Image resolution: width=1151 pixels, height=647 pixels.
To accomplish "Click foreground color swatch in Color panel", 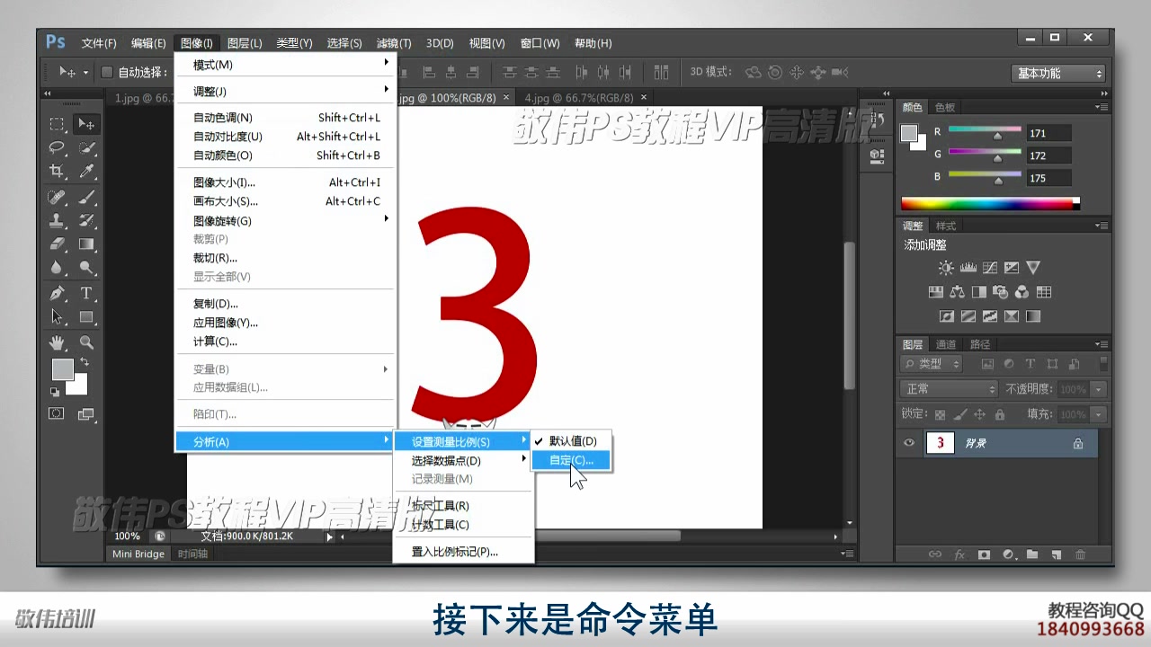I will tap(909, 133).
